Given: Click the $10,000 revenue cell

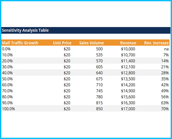Looking at the screenshot, I should pyautogui.click(x=128, y=49).
